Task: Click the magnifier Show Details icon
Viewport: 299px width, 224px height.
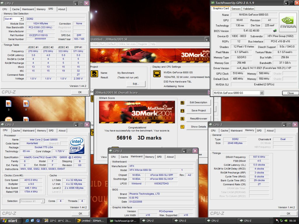Action: click(182, 127)
